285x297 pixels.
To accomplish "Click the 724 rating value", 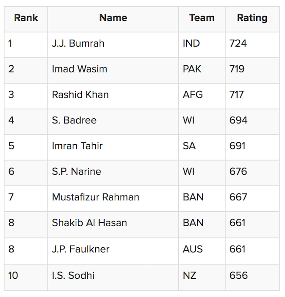I will coord(238,43).
